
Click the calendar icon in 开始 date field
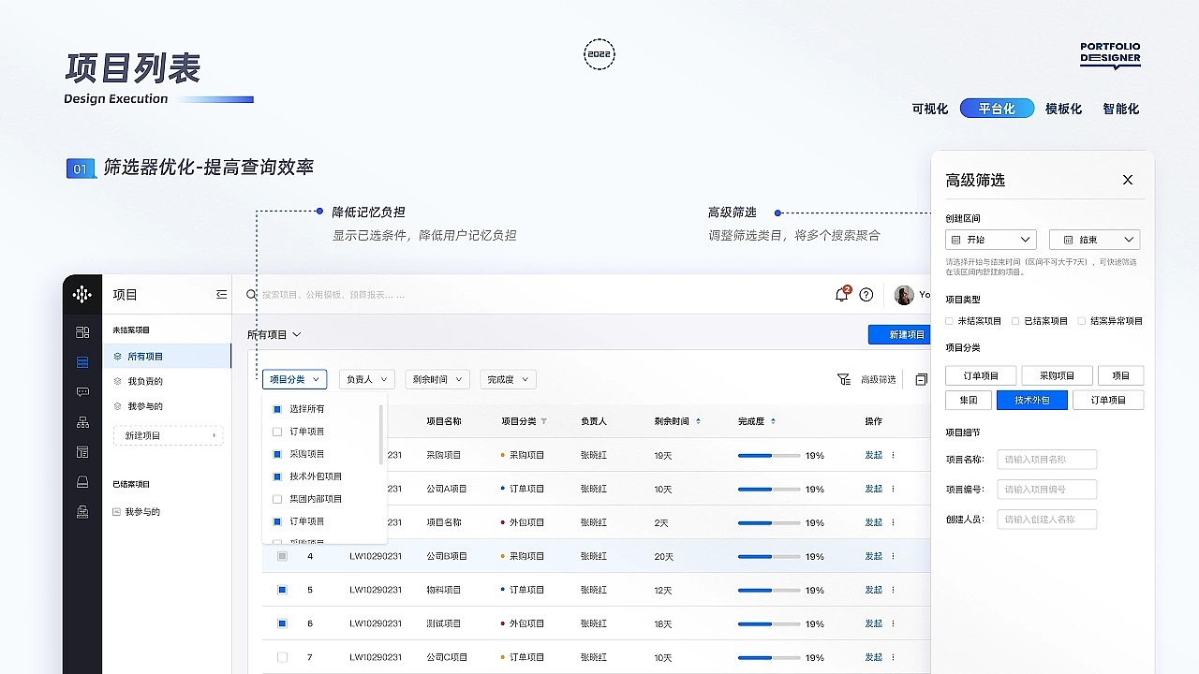pos(955,240)
